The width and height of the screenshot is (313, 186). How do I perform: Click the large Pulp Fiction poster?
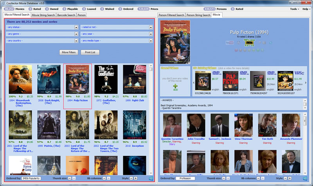tap(175, 42)
